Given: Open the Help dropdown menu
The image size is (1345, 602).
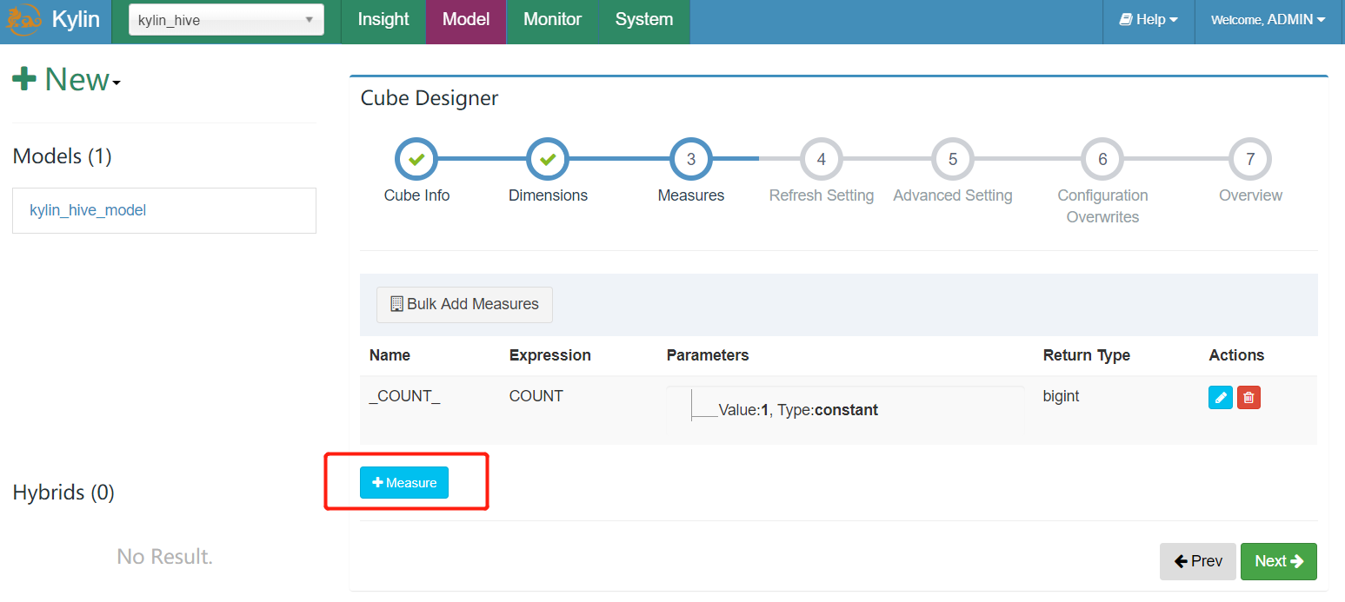Looking at the screenshot, I should [1149, 19].
